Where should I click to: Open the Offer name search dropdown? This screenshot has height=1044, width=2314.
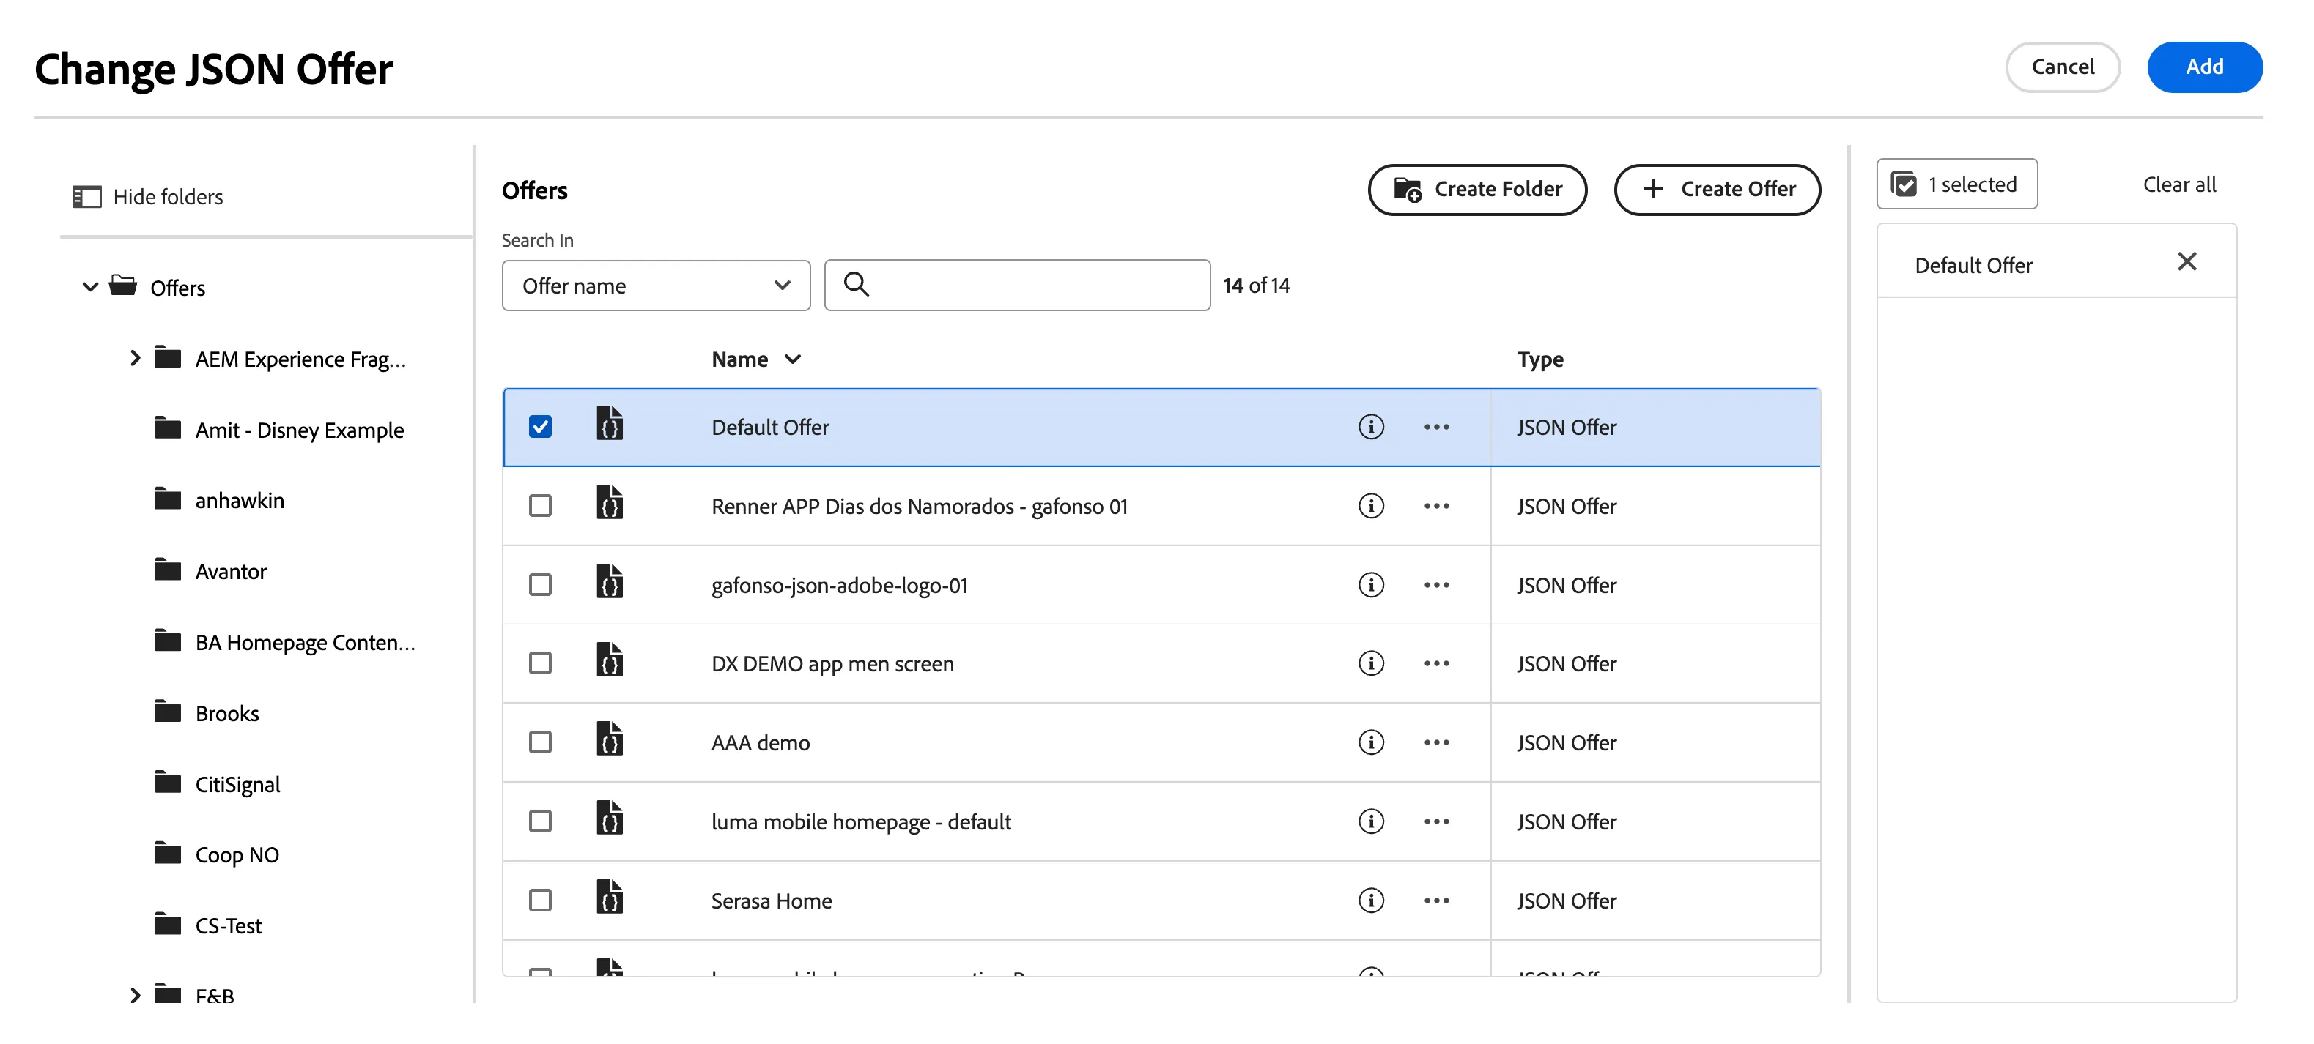point(656,286)
